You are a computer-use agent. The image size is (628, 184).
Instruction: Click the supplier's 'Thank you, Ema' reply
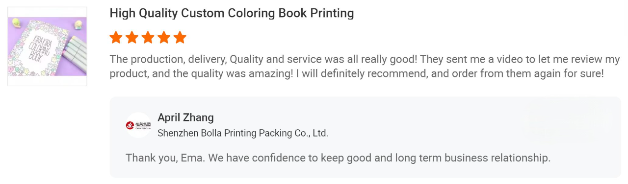338,158
